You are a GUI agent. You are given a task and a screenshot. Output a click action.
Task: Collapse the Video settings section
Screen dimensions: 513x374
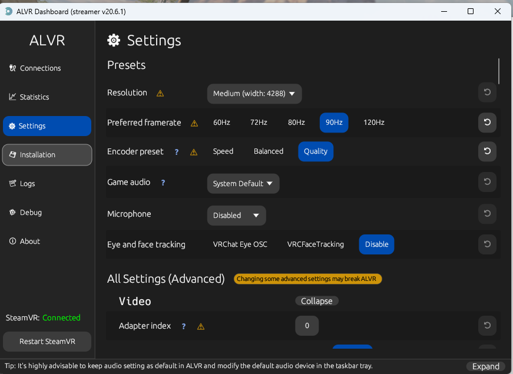coord(317,301)
